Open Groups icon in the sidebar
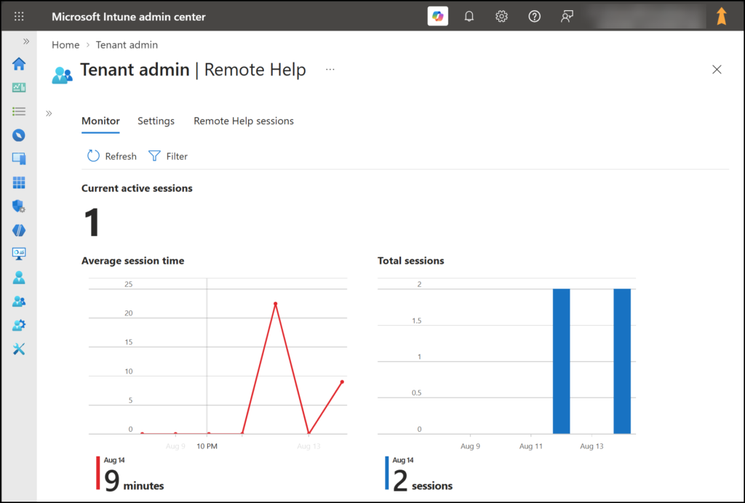The height and width of the screenshot is (503, 745). pyautogui.click(x=19, y=302)
